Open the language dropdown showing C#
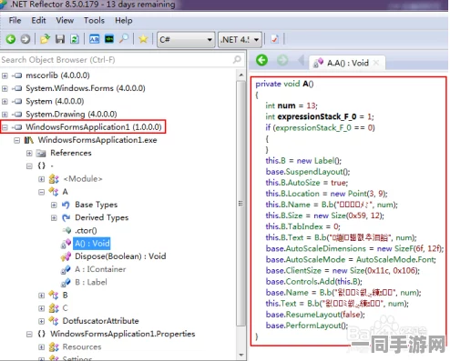 pyautogui.click(x=186, y=40)
